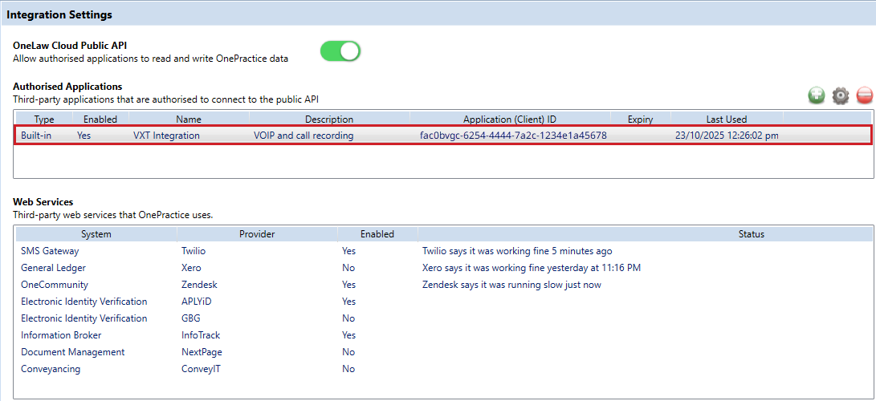Viewport: 876px width, 401px height.
Task: Click the GBG provider cell
Action: click(x=190, y=318)
